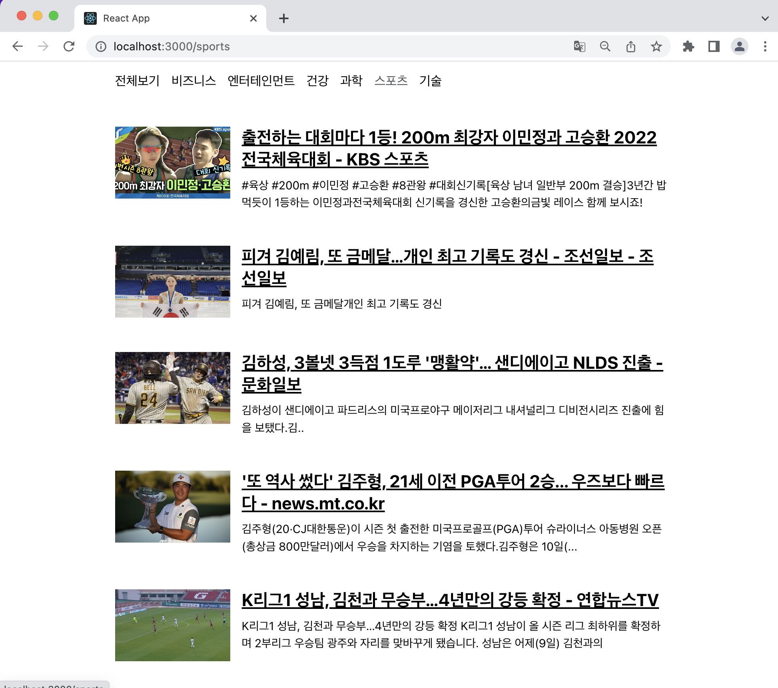
Task: Expand the tab search chevron at top right
Action: click(x=765, y=18)
